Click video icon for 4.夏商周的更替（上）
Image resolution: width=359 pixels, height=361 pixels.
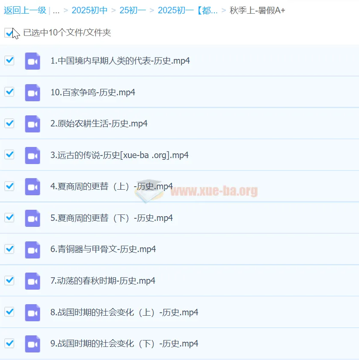tap(32, 187)
